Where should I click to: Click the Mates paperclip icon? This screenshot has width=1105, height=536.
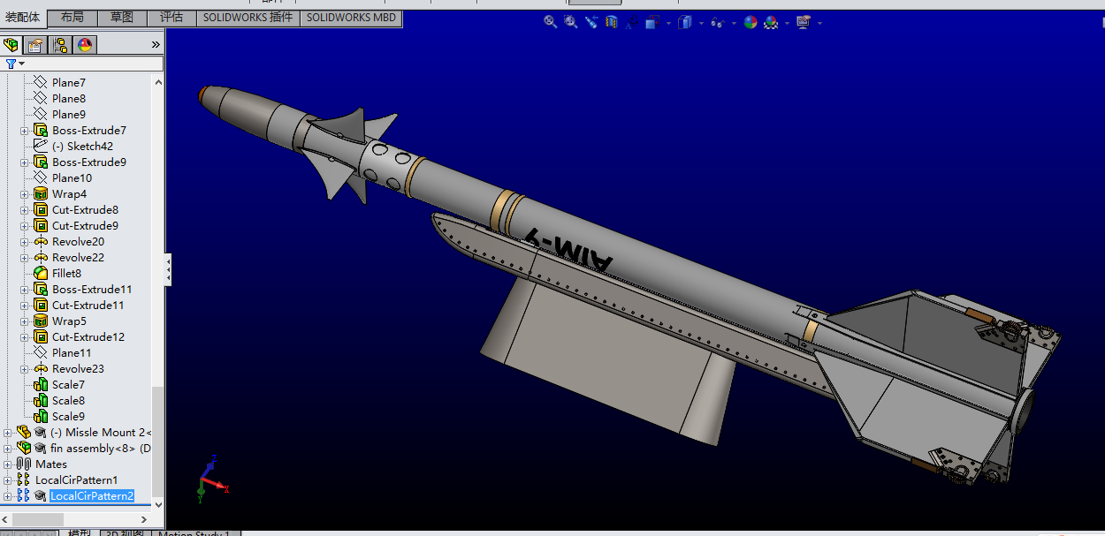coord(24,464)
